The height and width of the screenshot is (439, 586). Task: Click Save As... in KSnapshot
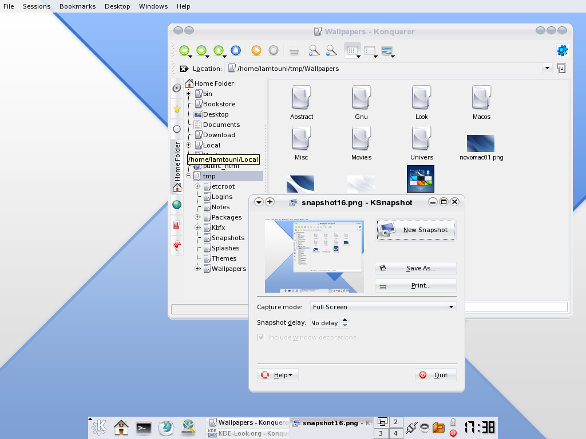(415, 268)
